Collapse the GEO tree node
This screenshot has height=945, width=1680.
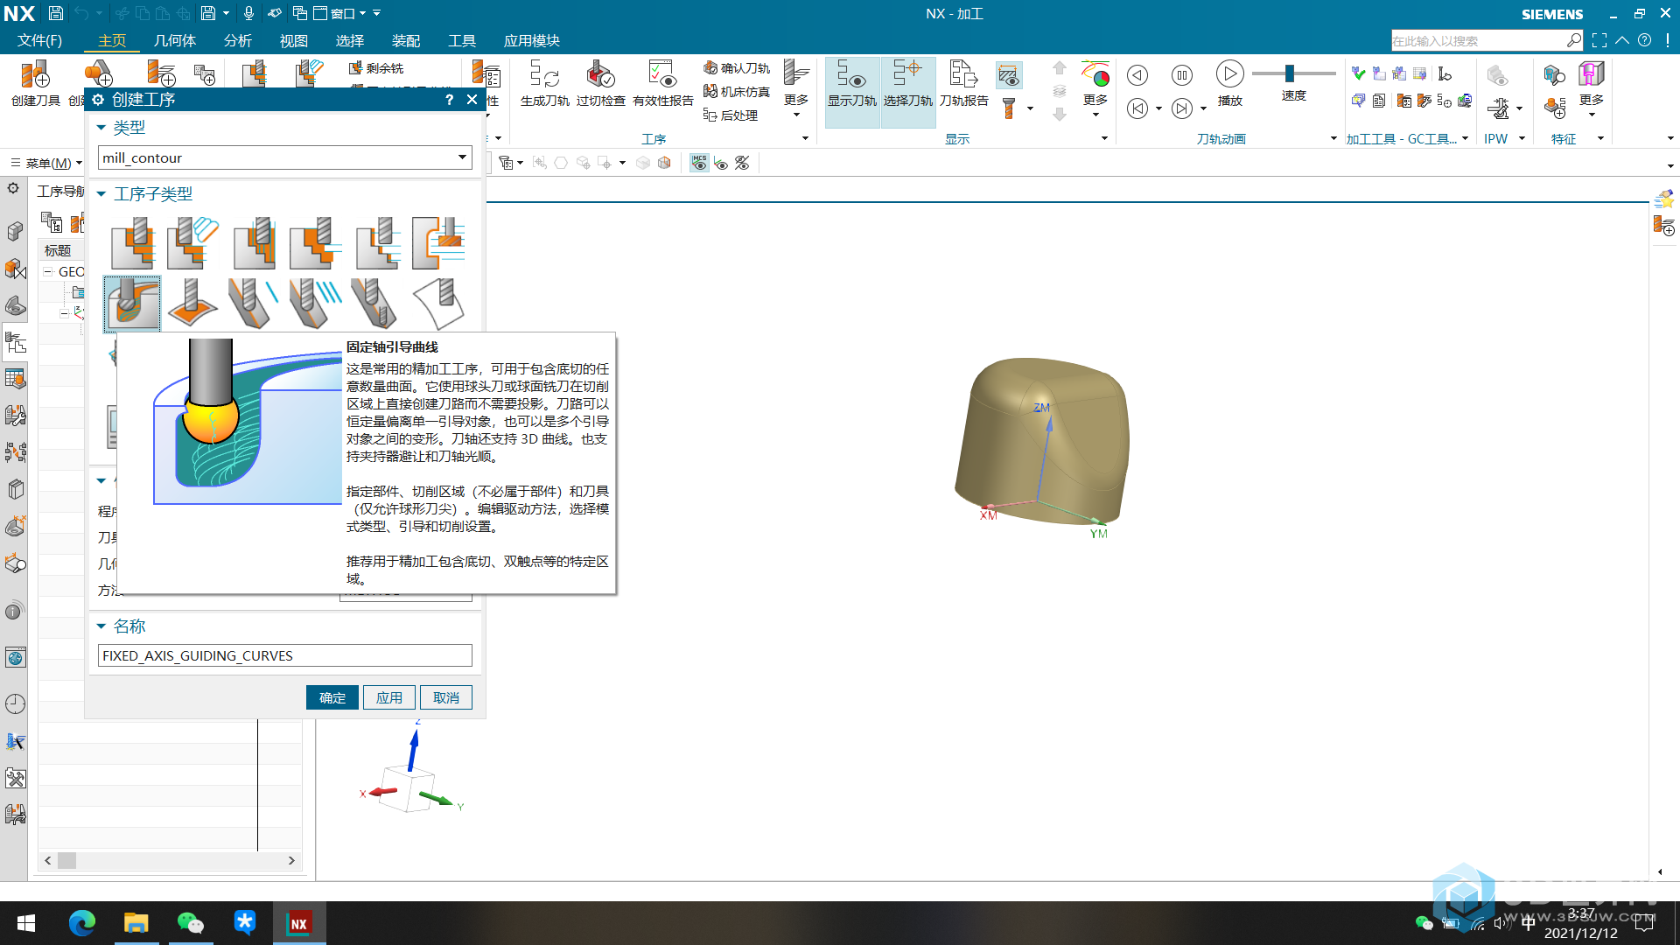(48, 272)
